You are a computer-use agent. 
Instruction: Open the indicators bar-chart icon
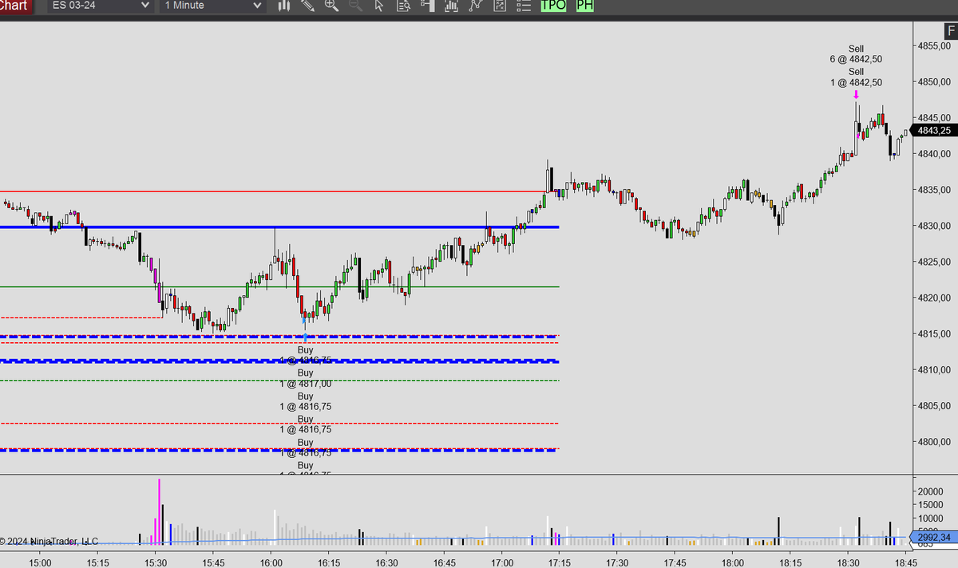pyautogui.click(x=452, y=6)
